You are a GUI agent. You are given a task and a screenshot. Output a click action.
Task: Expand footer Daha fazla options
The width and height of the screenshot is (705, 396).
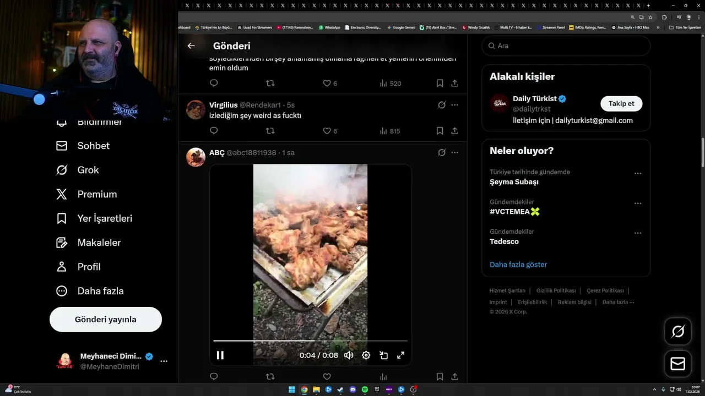coord(618,302)
